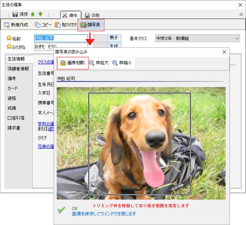Click the star icon beside 名前
Viewport: 246px width, 225px height.
(x=9, y=38)
